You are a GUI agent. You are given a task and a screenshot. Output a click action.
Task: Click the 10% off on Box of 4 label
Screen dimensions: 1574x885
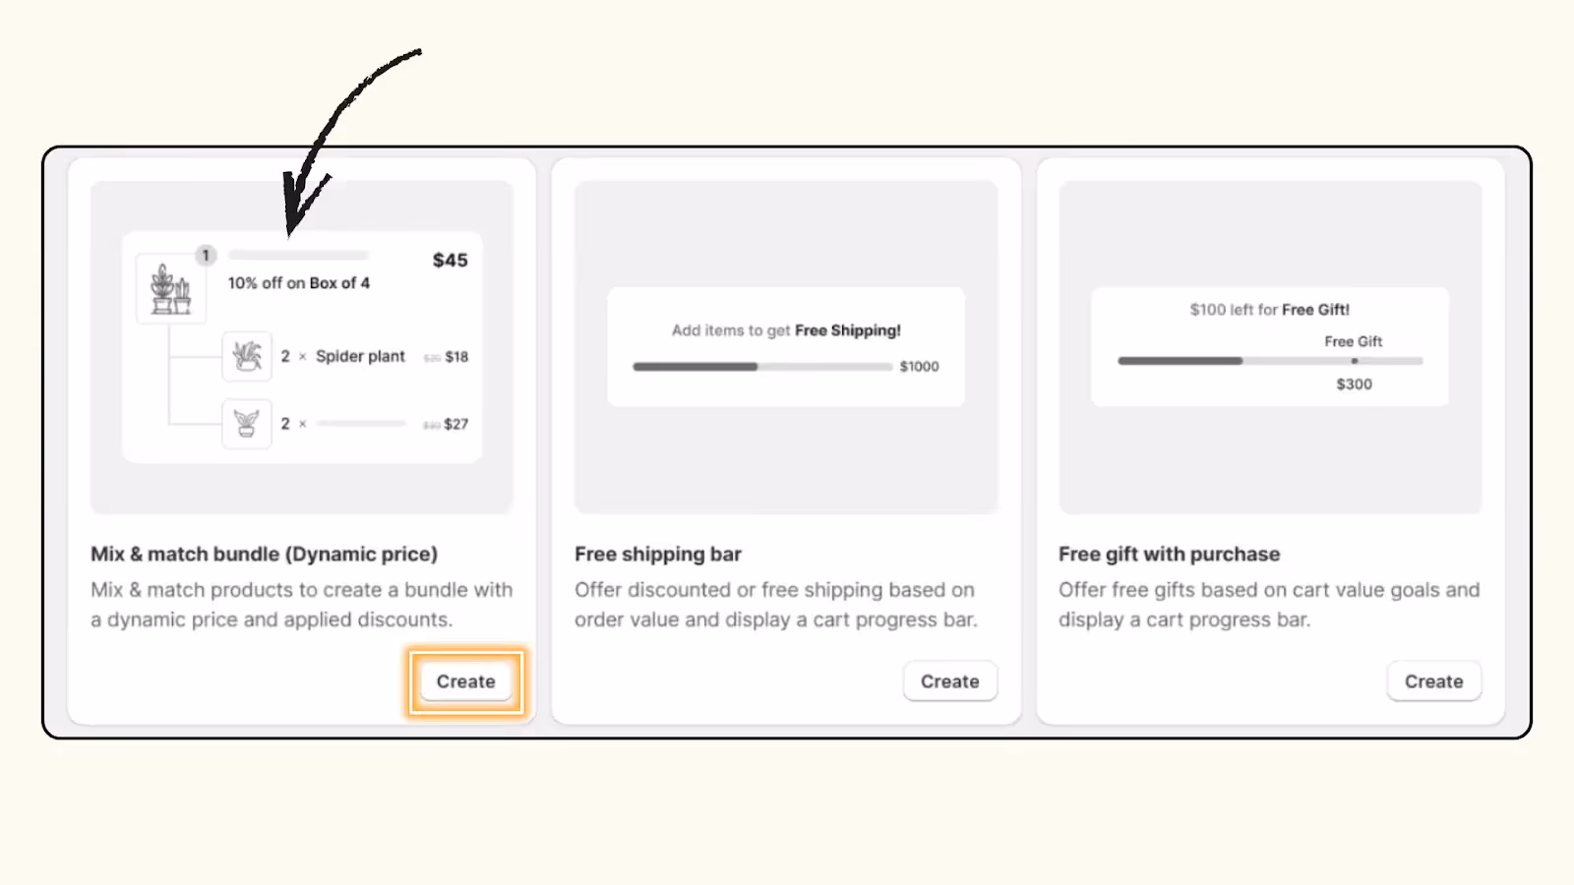[x=299, y=282]
